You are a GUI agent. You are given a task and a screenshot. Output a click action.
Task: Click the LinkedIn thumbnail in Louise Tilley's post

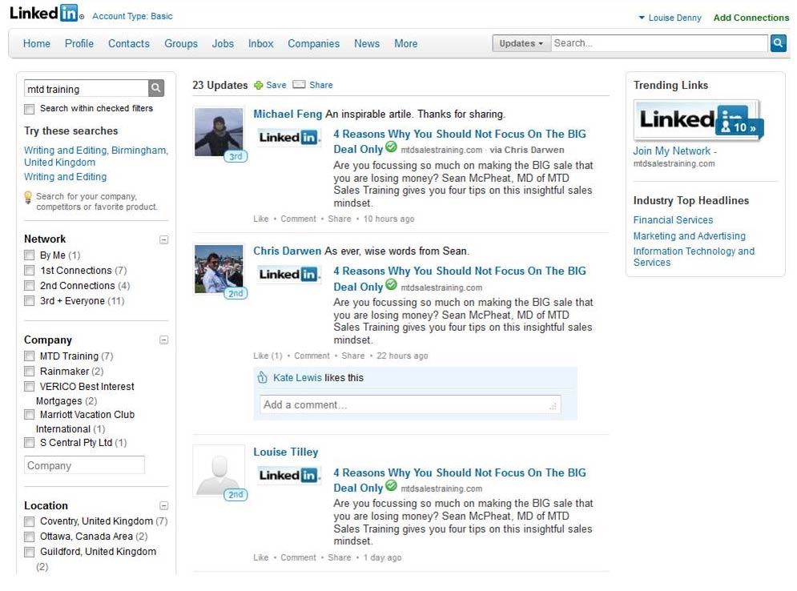[288, 476]
